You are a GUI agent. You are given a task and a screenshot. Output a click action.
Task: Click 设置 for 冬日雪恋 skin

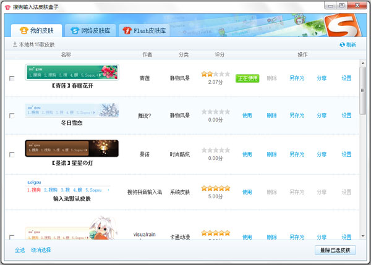[x=346, y=116]
